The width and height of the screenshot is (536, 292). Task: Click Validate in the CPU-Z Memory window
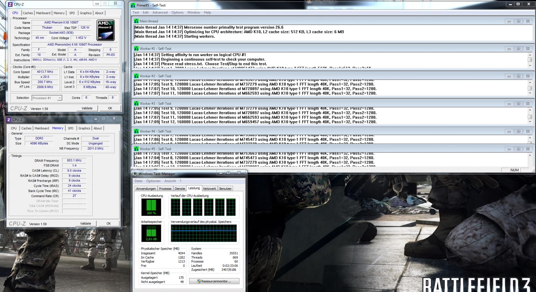(86, 223)
